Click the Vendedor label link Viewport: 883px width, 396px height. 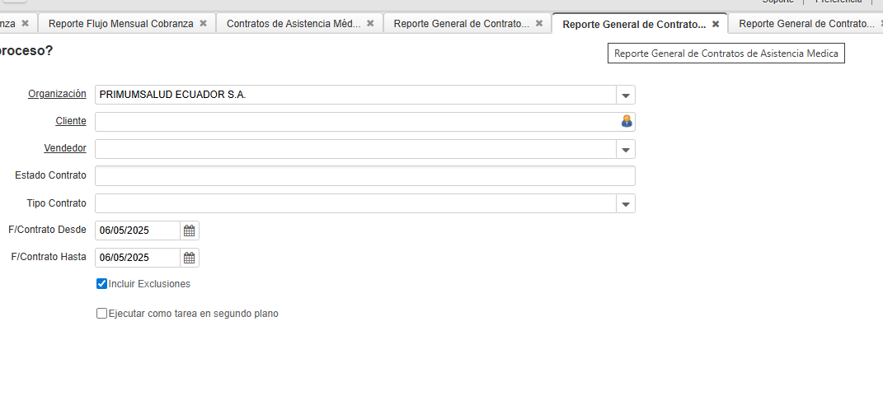pyautogui.click(x=64, y=148)
